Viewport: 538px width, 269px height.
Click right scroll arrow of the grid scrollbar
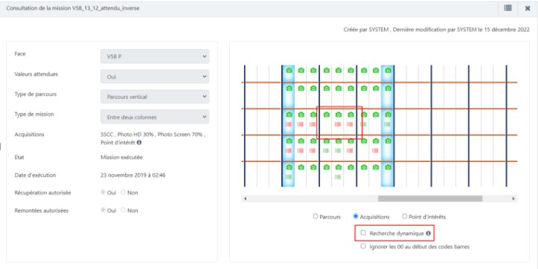pos(513,198)
